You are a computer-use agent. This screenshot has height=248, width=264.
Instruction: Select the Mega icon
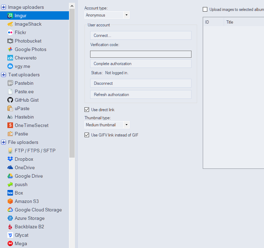point(10,243)
